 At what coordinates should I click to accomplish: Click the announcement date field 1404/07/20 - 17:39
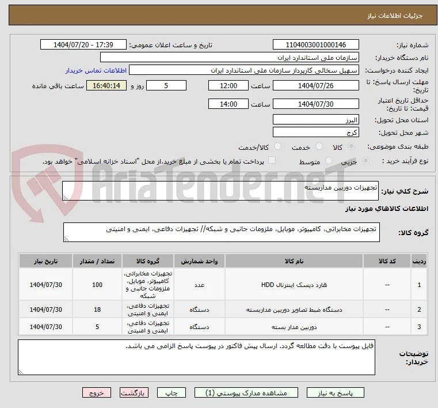pyautogui.click(x=83, y=45)
